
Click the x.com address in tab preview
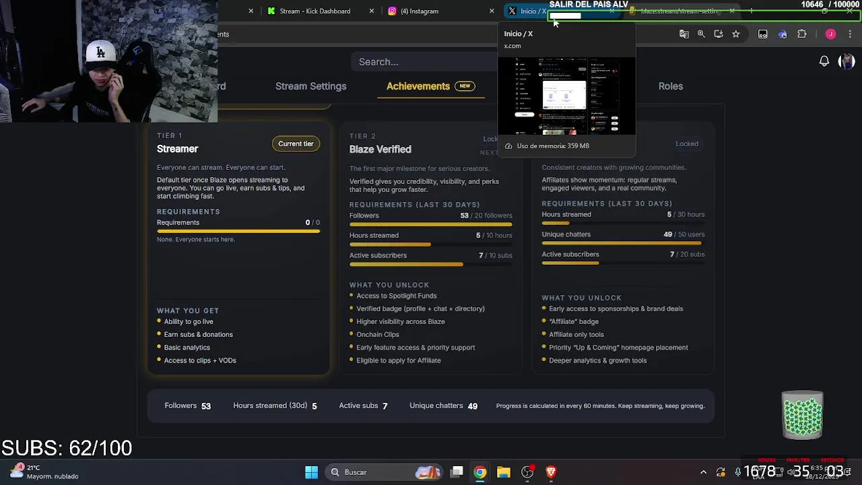click(512, 46)
